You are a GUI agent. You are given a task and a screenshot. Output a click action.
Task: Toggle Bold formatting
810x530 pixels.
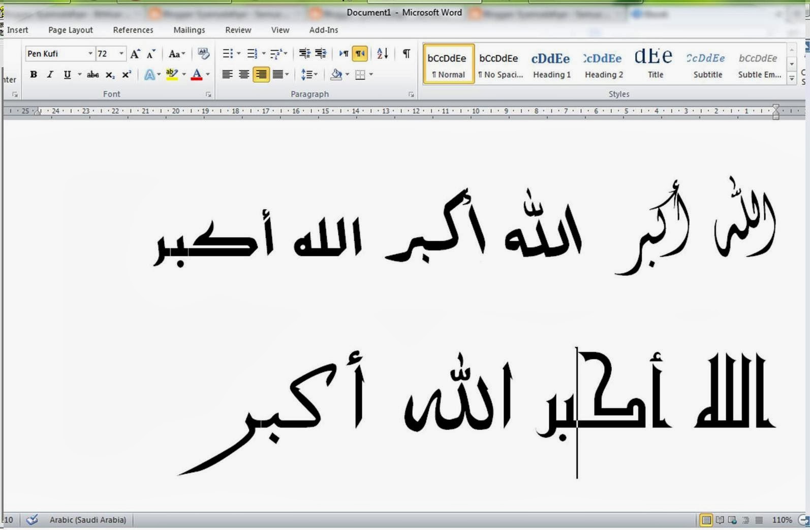coord(34,75)
